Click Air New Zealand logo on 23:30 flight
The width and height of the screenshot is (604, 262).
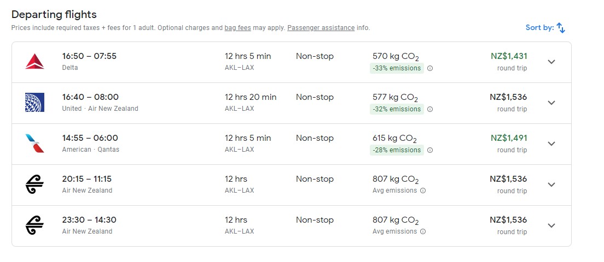point(34,225)
